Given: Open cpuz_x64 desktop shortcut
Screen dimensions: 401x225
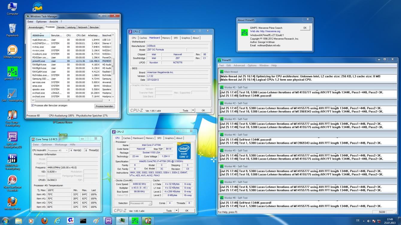Looking at the screenshot, I should [12, 140].
